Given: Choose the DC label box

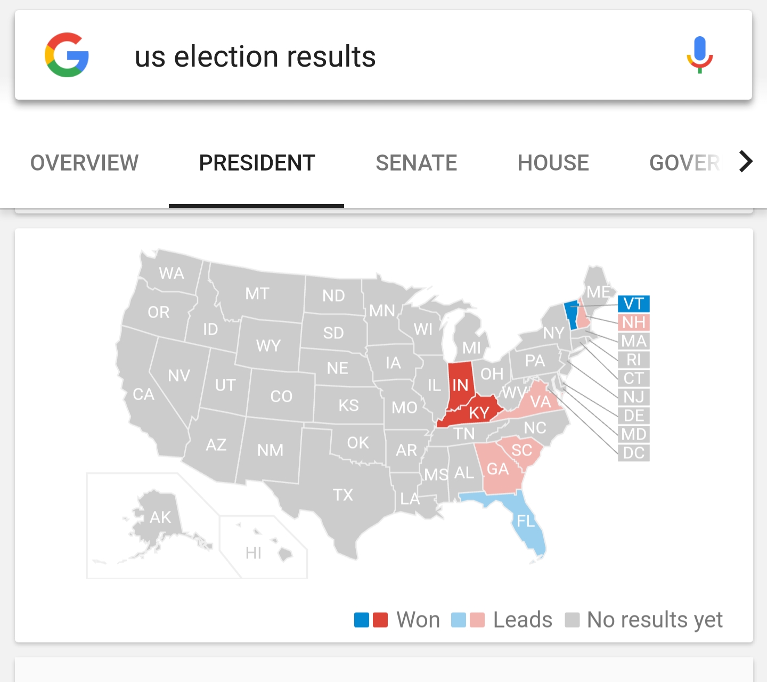Looking at the screenshot, I should [x=633, y=453].
